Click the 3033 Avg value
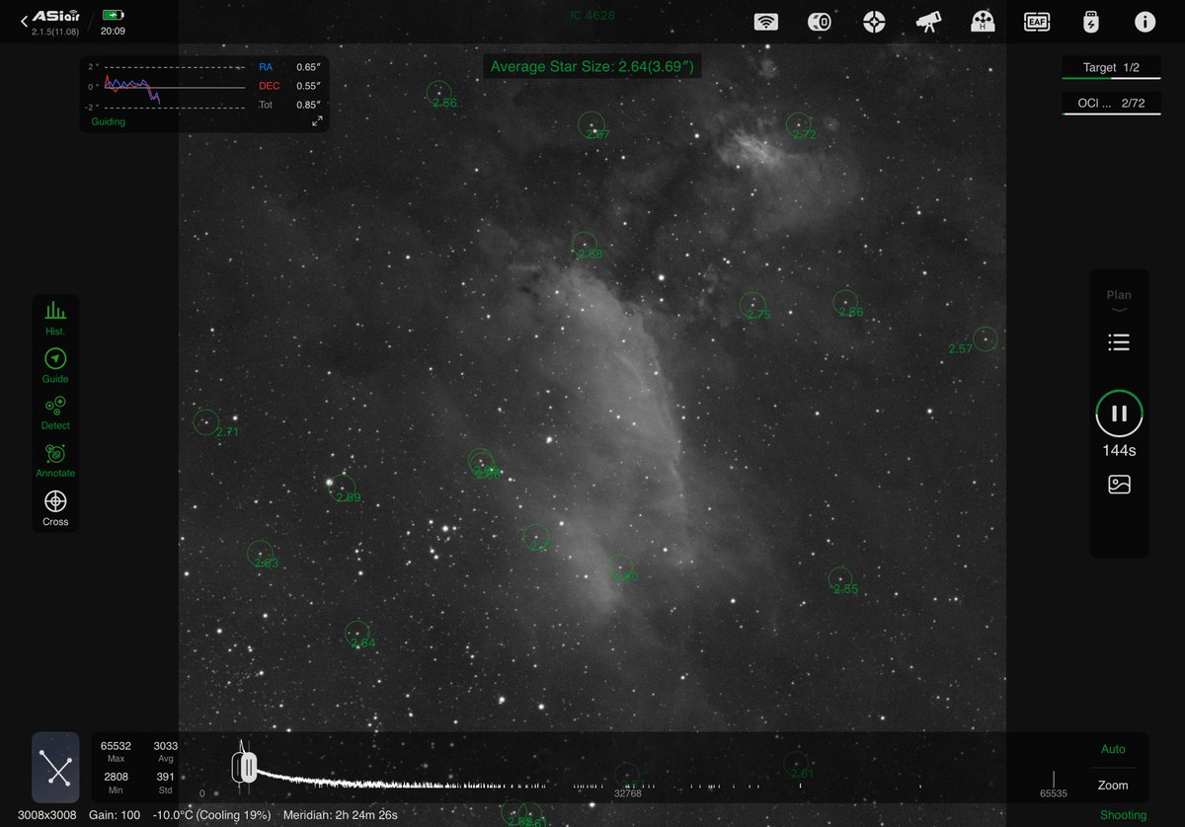 coord(165,746)
